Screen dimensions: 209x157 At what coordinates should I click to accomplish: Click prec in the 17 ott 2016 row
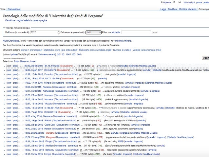click(x=15, y=83)
